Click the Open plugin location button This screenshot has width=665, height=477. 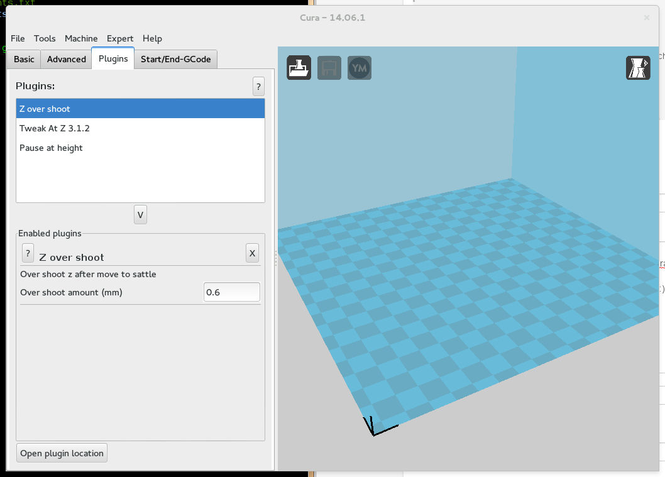[x=62, y=453]
